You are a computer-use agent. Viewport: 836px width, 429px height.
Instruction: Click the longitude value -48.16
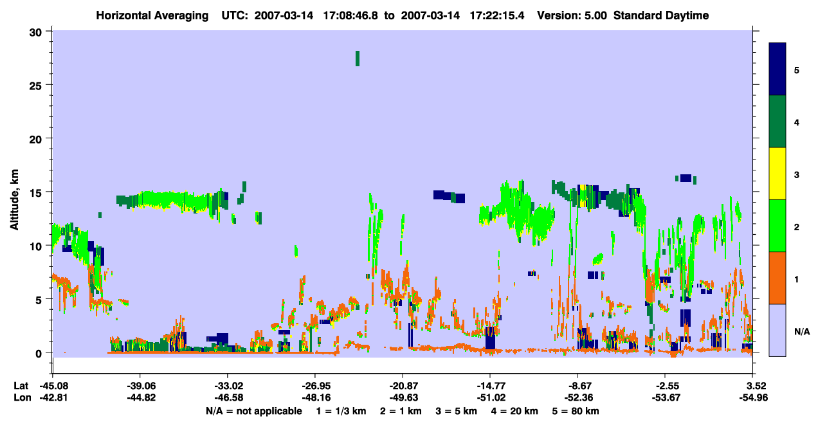[315, 398]
